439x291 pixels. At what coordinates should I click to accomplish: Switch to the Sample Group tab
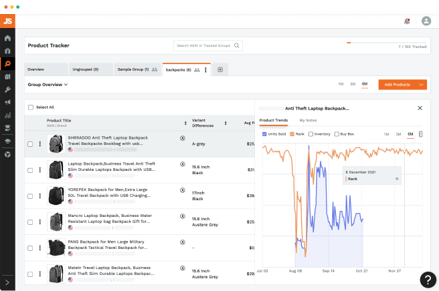click(133, 69)
